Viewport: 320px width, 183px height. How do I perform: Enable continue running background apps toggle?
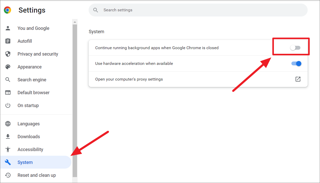pyautogui.click(x=295, y=48)
